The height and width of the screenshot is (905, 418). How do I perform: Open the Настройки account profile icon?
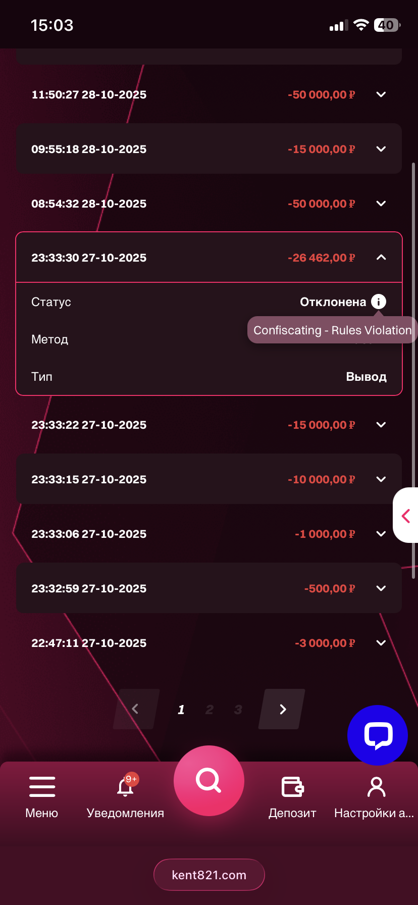click(376, 787)
